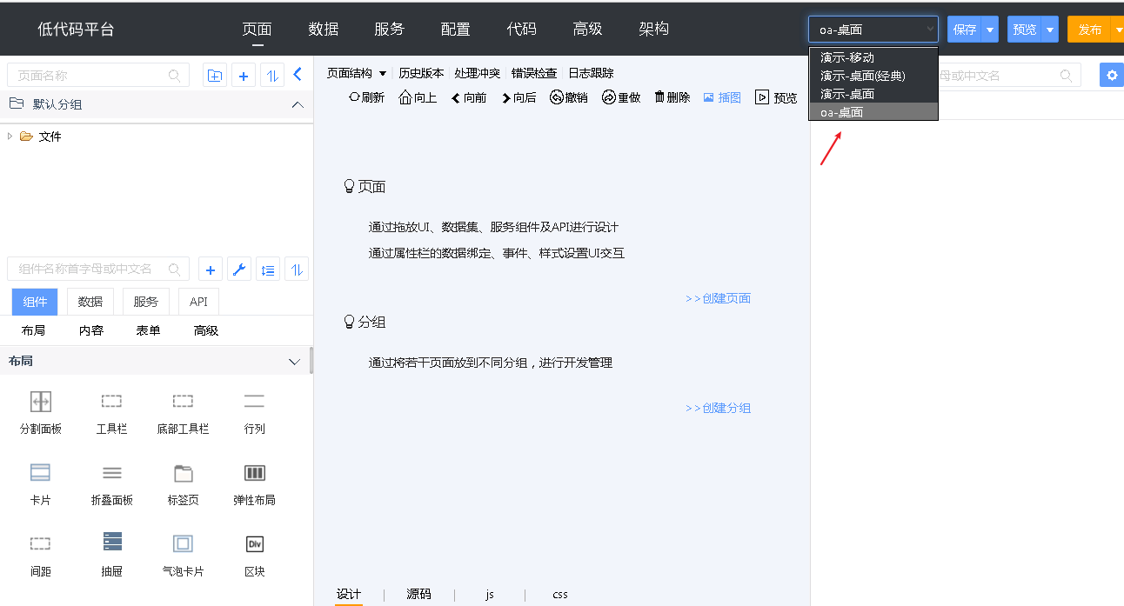The image size is (1124, 606).
Task: Click the 重做 redo toolbar button
Action: click(621, 97)
